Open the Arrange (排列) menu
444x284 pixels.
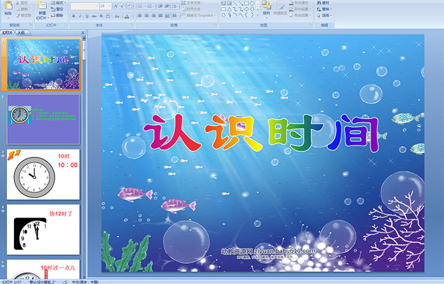(x=266, y=8)
